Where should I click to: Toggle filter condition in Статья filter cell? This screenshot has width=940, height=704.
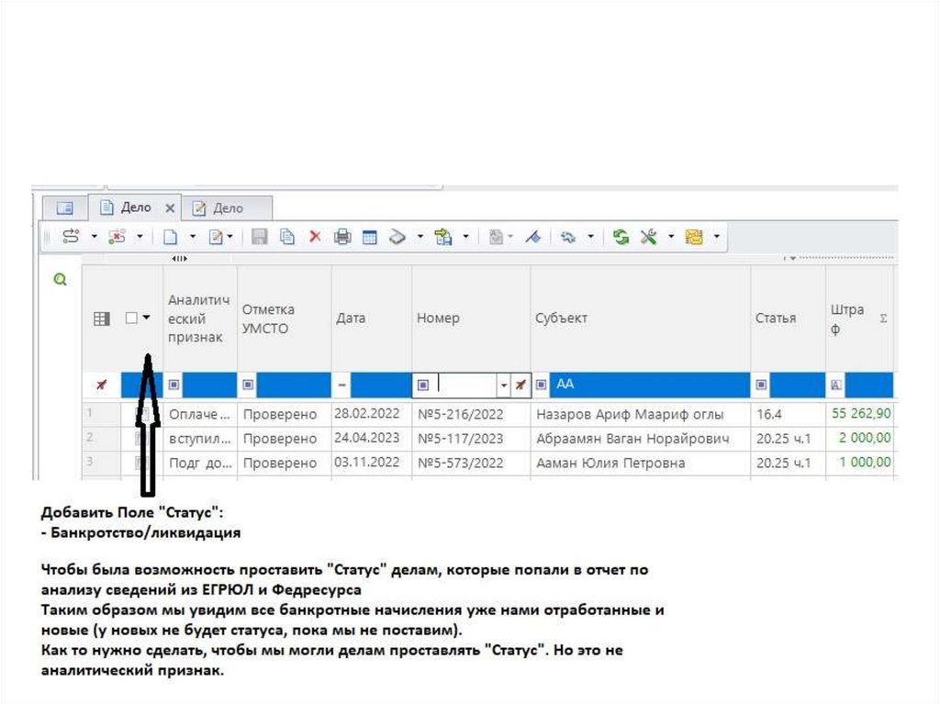tap(761, 385)
